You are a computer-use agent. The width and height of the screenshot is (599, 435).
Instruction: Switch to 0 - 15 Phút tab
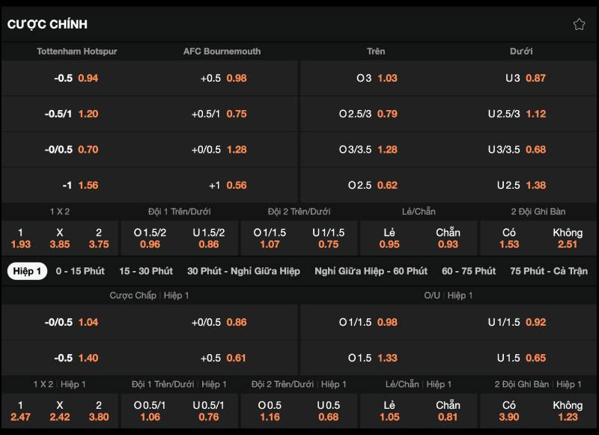(80, 271)
